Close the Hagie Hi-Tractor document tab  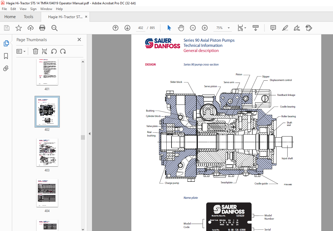click(86, 17)
